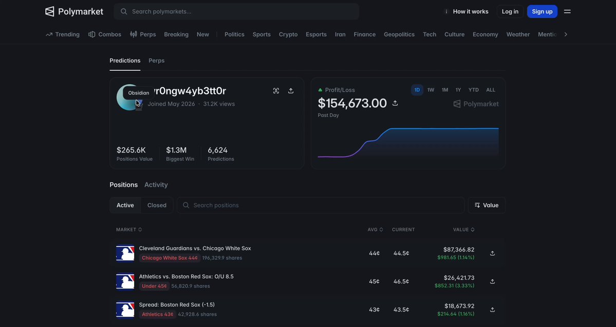Select the 1D profit/loss range
Screen dimensions: 616x327
[x=417, y=90]
